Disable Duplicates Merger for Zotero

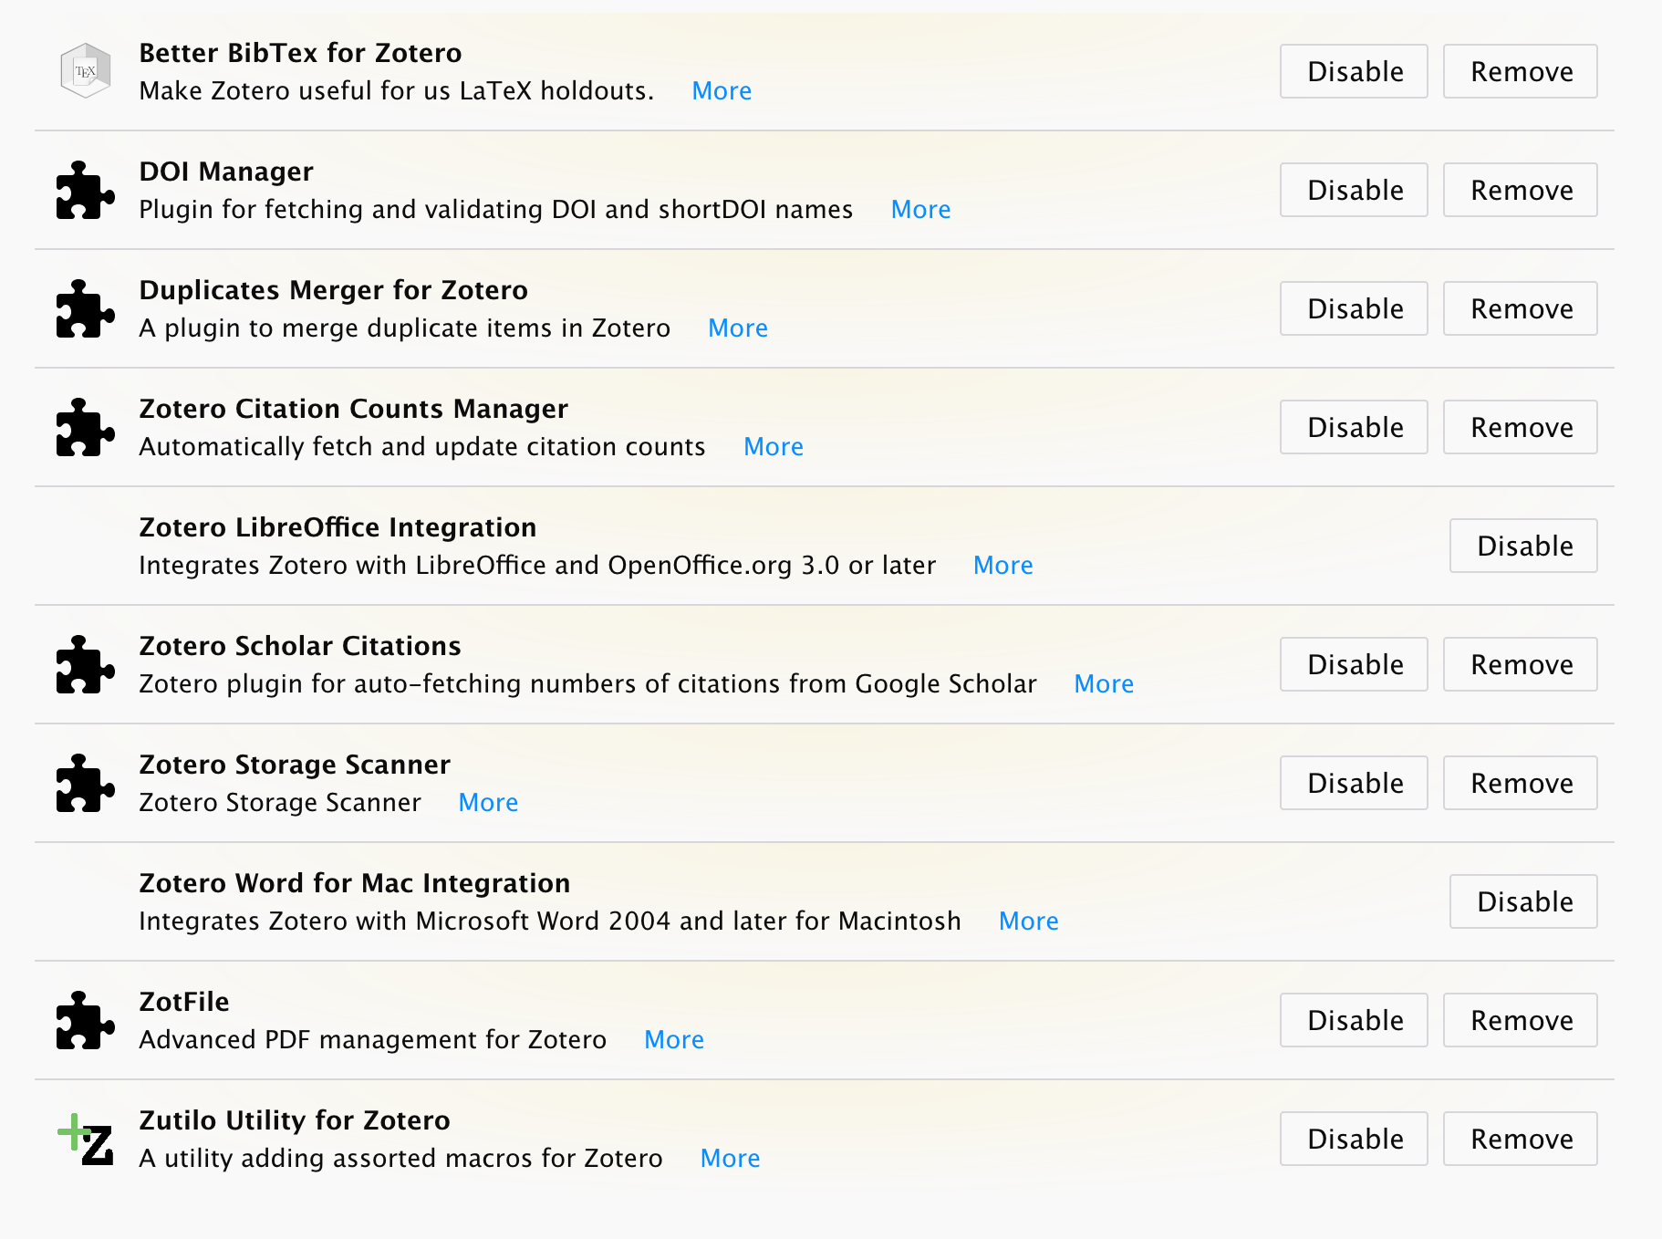1354,308
